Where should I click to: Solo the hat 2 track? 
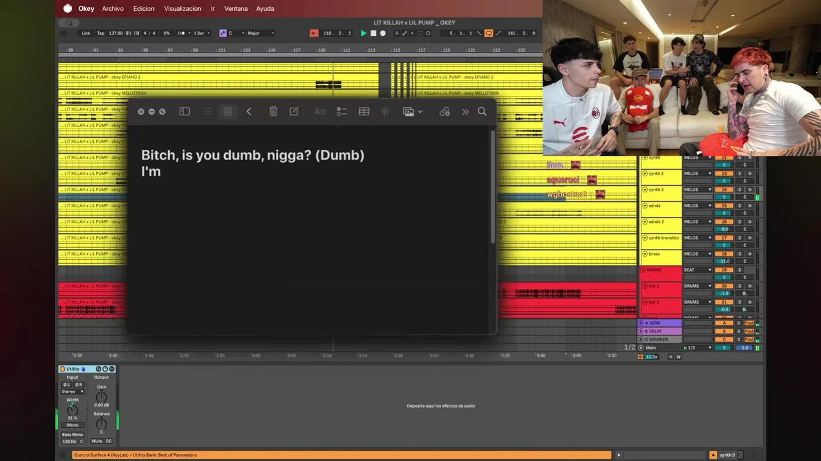coord(738,302)
